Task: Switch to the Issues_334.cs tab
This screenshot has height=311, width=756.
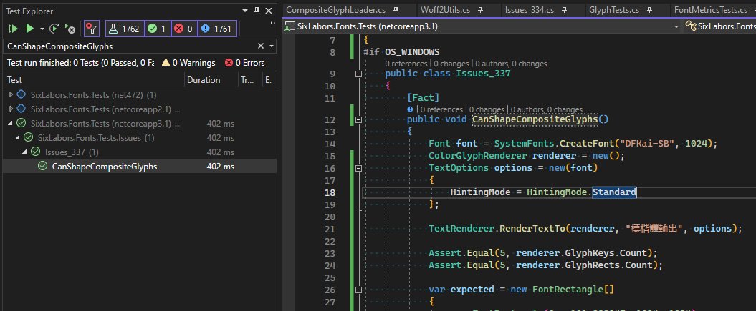Action: [530, 9]
